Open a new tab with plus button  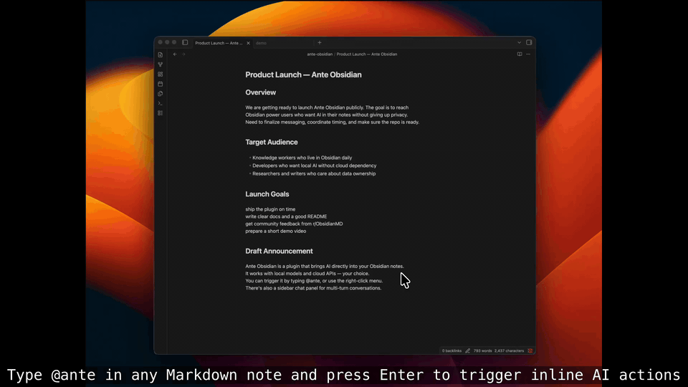[x=320, y=42]
